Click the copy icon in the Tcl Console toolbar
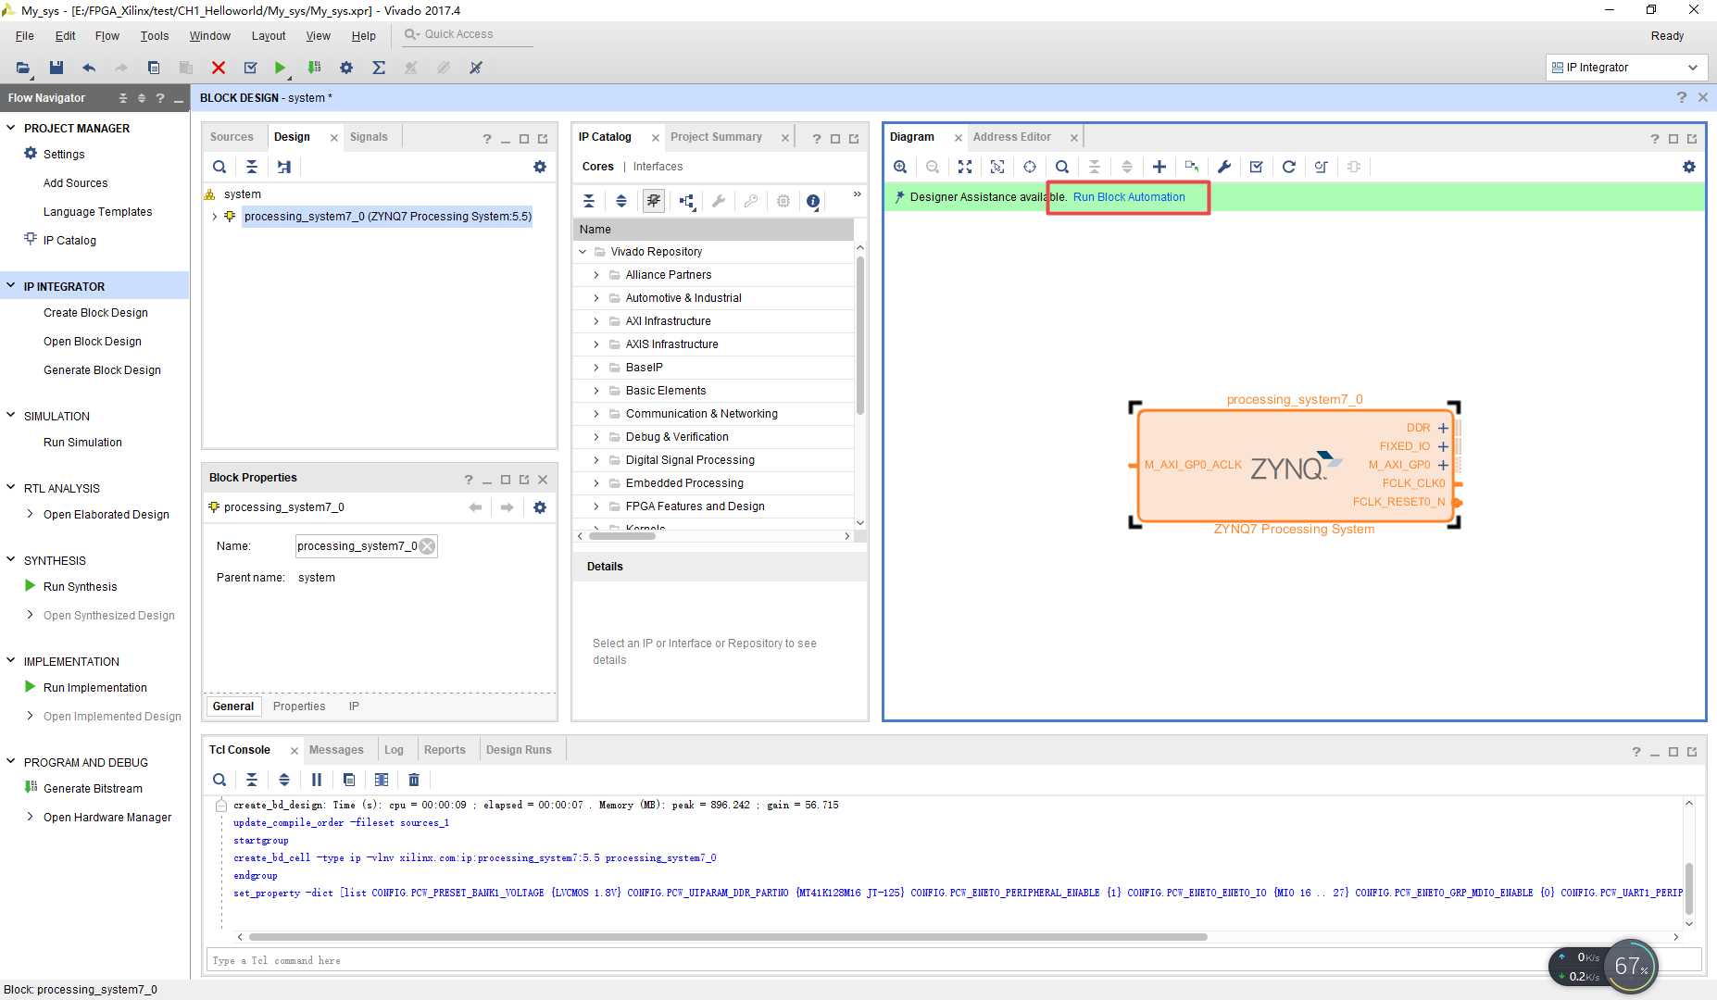The image size is (1717, 1000). (x=349, y=780)
